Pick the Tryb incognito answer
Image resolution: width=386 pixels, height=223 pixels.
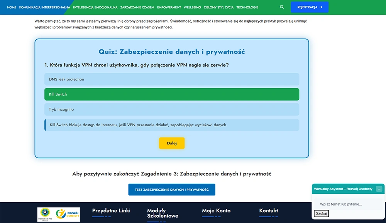(x=172, y=109)
